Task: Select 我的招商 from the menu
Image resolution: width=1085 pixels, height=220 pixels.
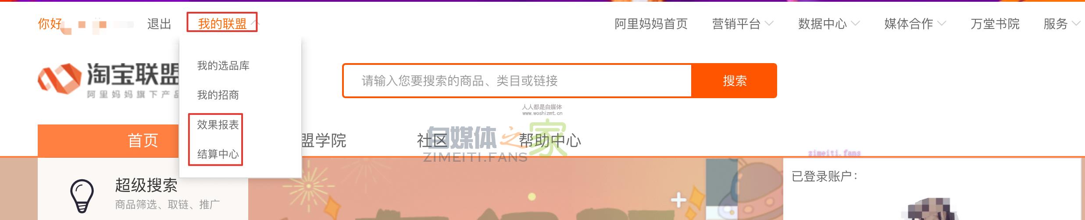Action: (218, 95)
